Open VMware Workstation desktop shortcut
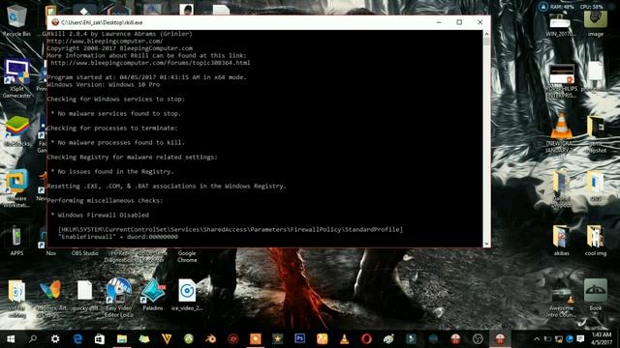 tap(16, 188)
